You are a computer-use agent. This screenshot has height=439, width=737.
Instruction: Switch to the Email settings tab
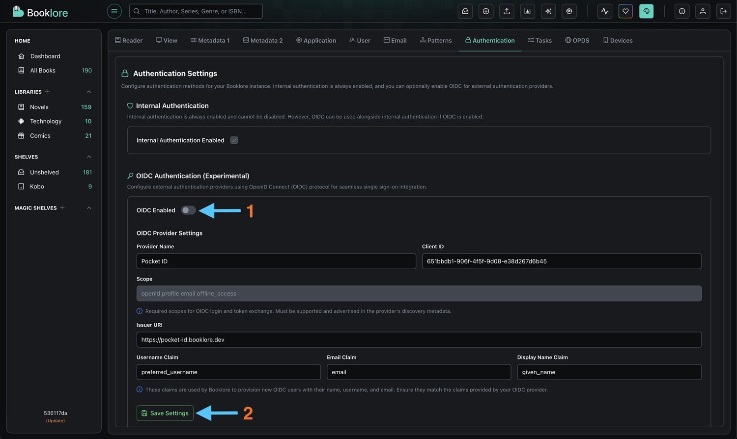(395, 40)
